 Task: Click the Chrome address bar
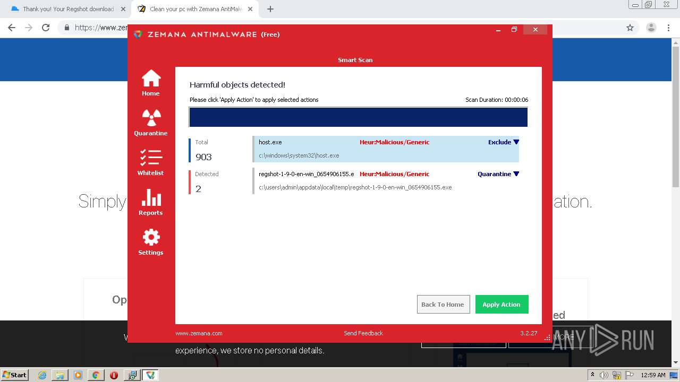pyautogui.click(x=348, y=28)
